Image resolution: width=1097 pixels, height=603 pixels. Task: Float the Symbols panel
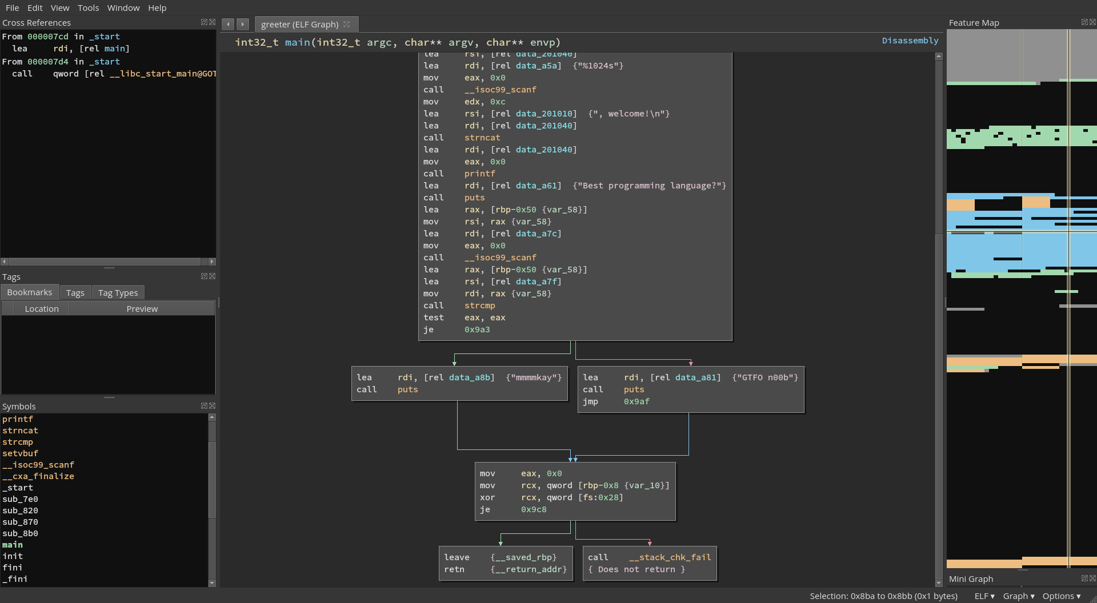coord(204,406)
